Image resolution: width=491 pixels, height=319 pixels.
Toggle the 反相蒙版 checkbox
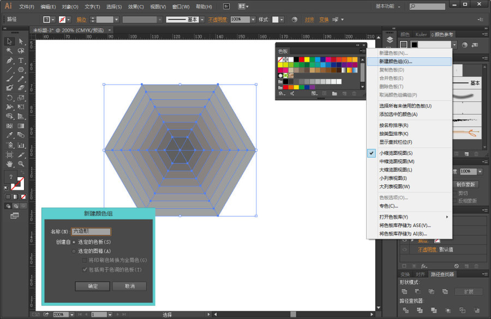pos(455,201)
